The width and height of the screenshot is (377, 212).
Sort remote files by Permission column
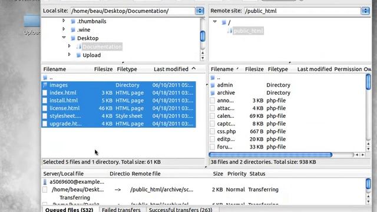point(348,69)
